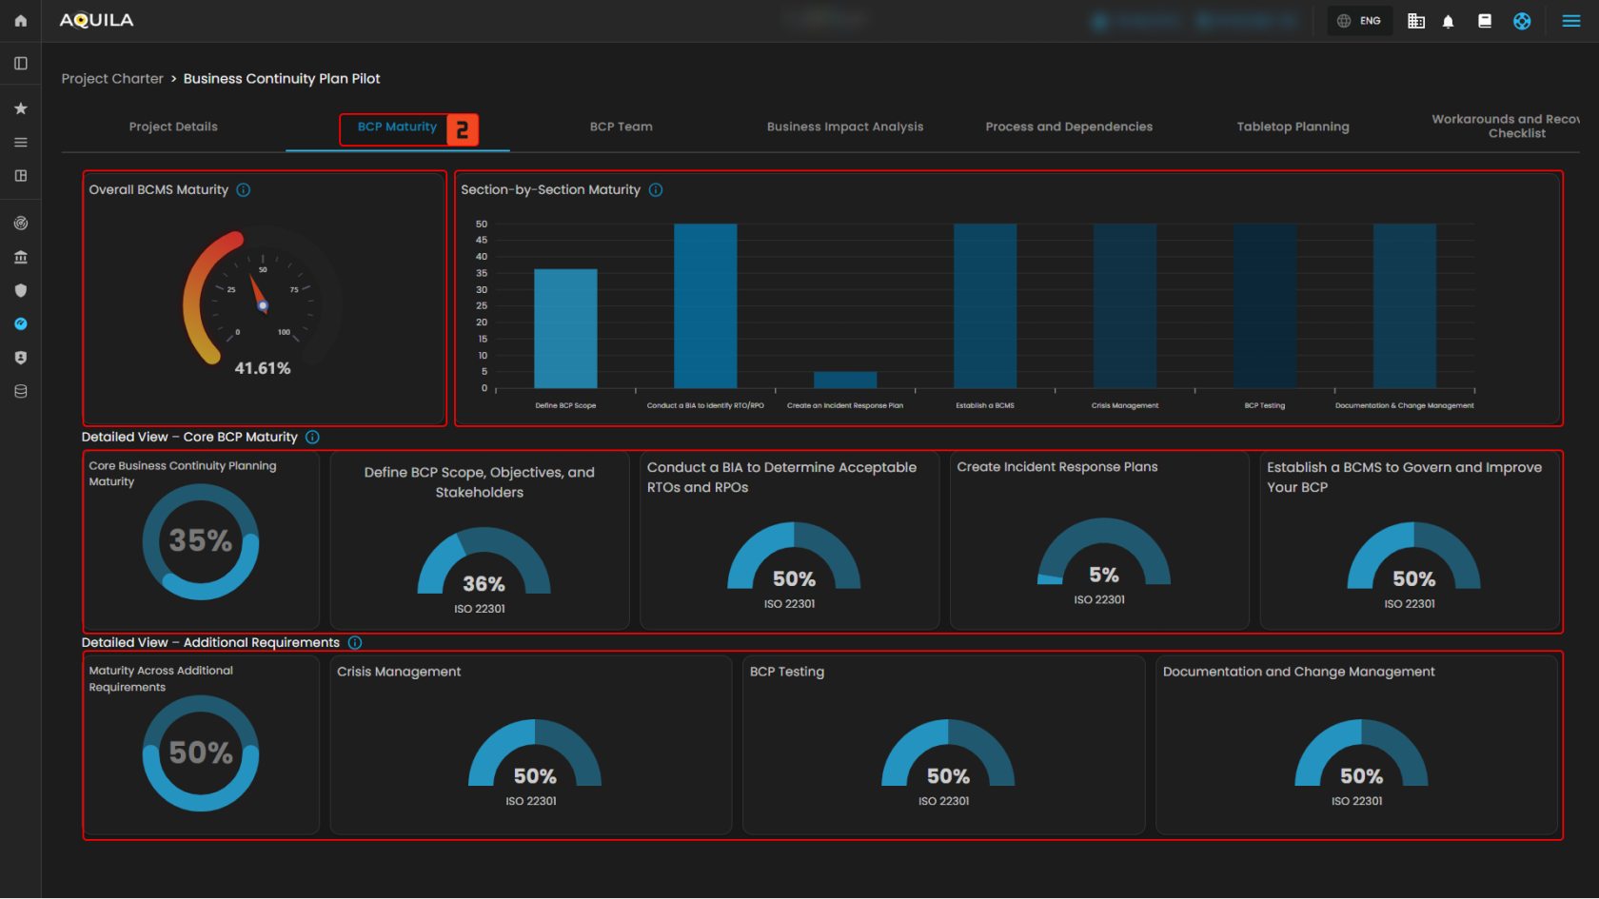This screenshot has width=1599, height=899.
Task: Switch to the BCP Team tab
Action: (x=621, y=127)
